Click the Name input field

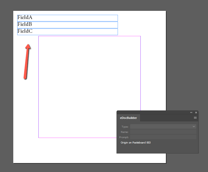pos(163,132)
